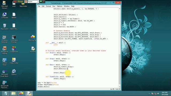Launch Command Prompt shortcut
Viewport: 171px width, 96px height.
14,39
